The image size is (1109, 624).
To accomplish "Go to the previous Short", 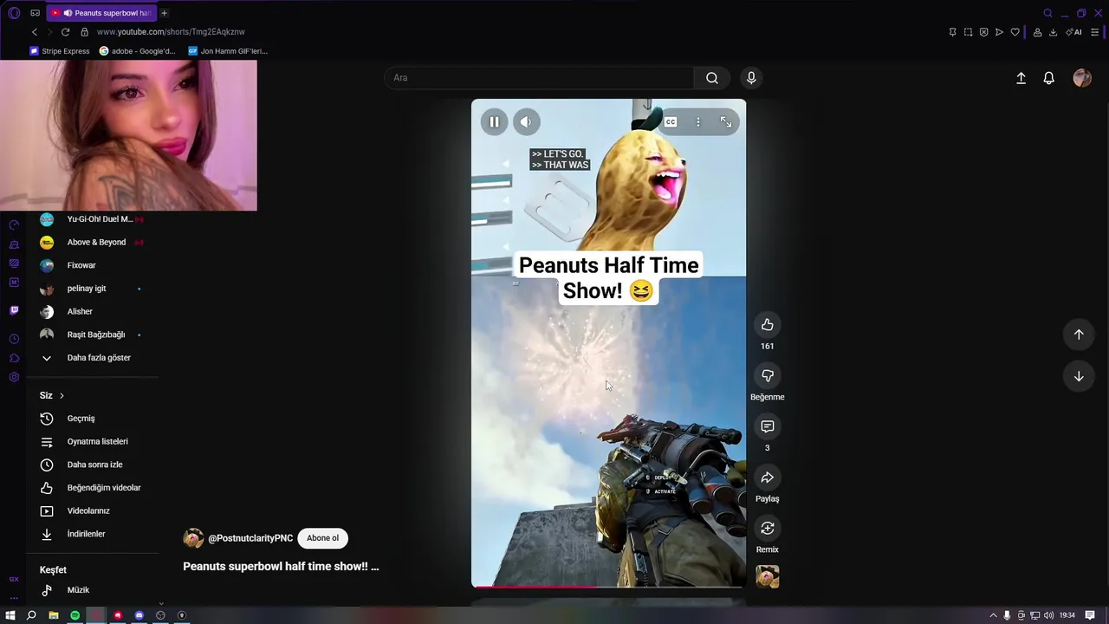I will click(x=1079, y=335).
